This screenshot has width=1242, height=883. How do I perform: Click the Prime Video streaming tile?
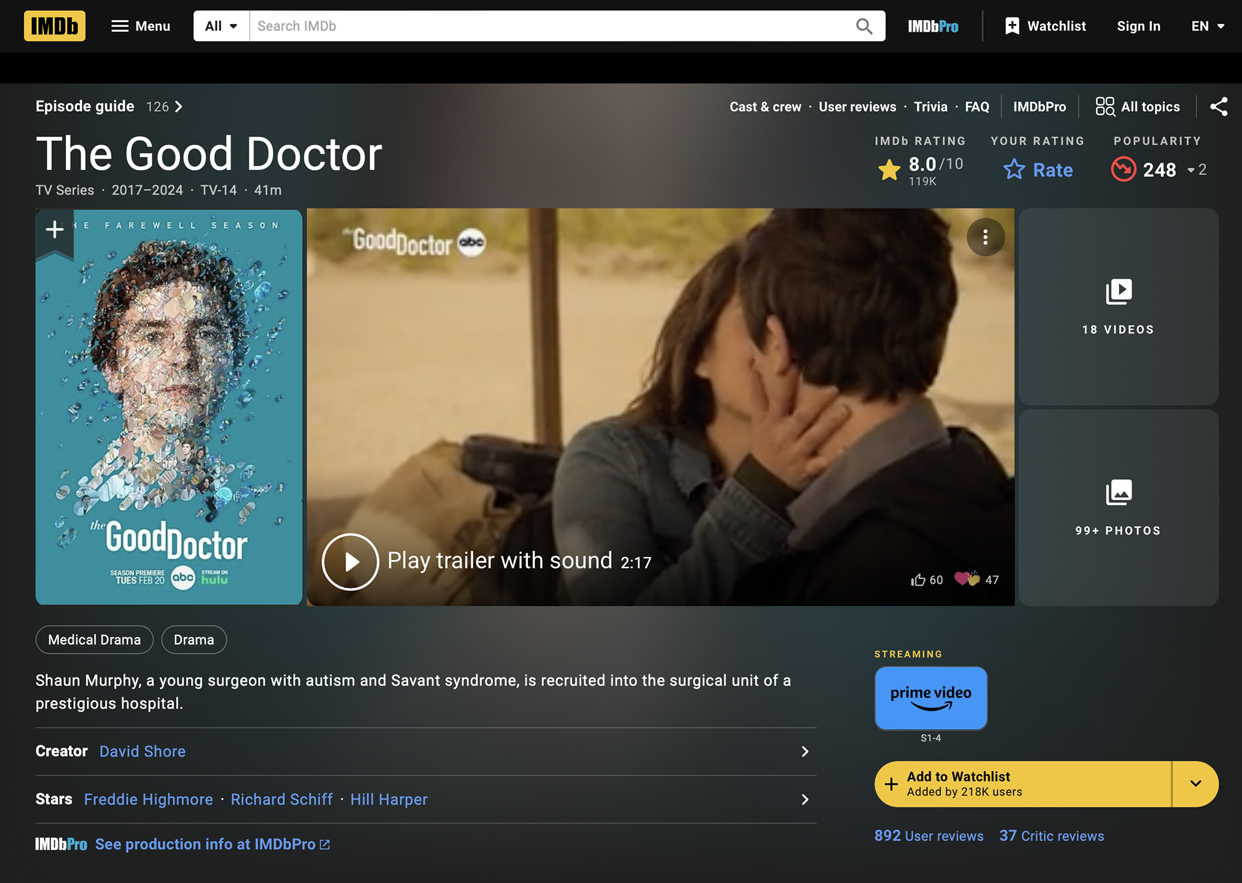click(x=930, y=698)
